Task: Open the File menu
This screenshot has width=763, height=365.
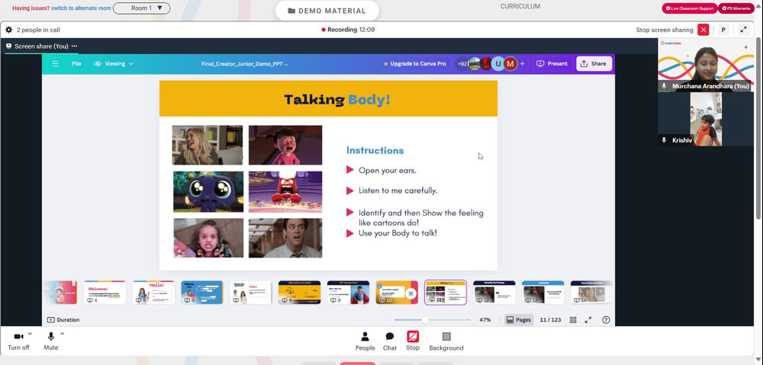Action: point(76,64)
